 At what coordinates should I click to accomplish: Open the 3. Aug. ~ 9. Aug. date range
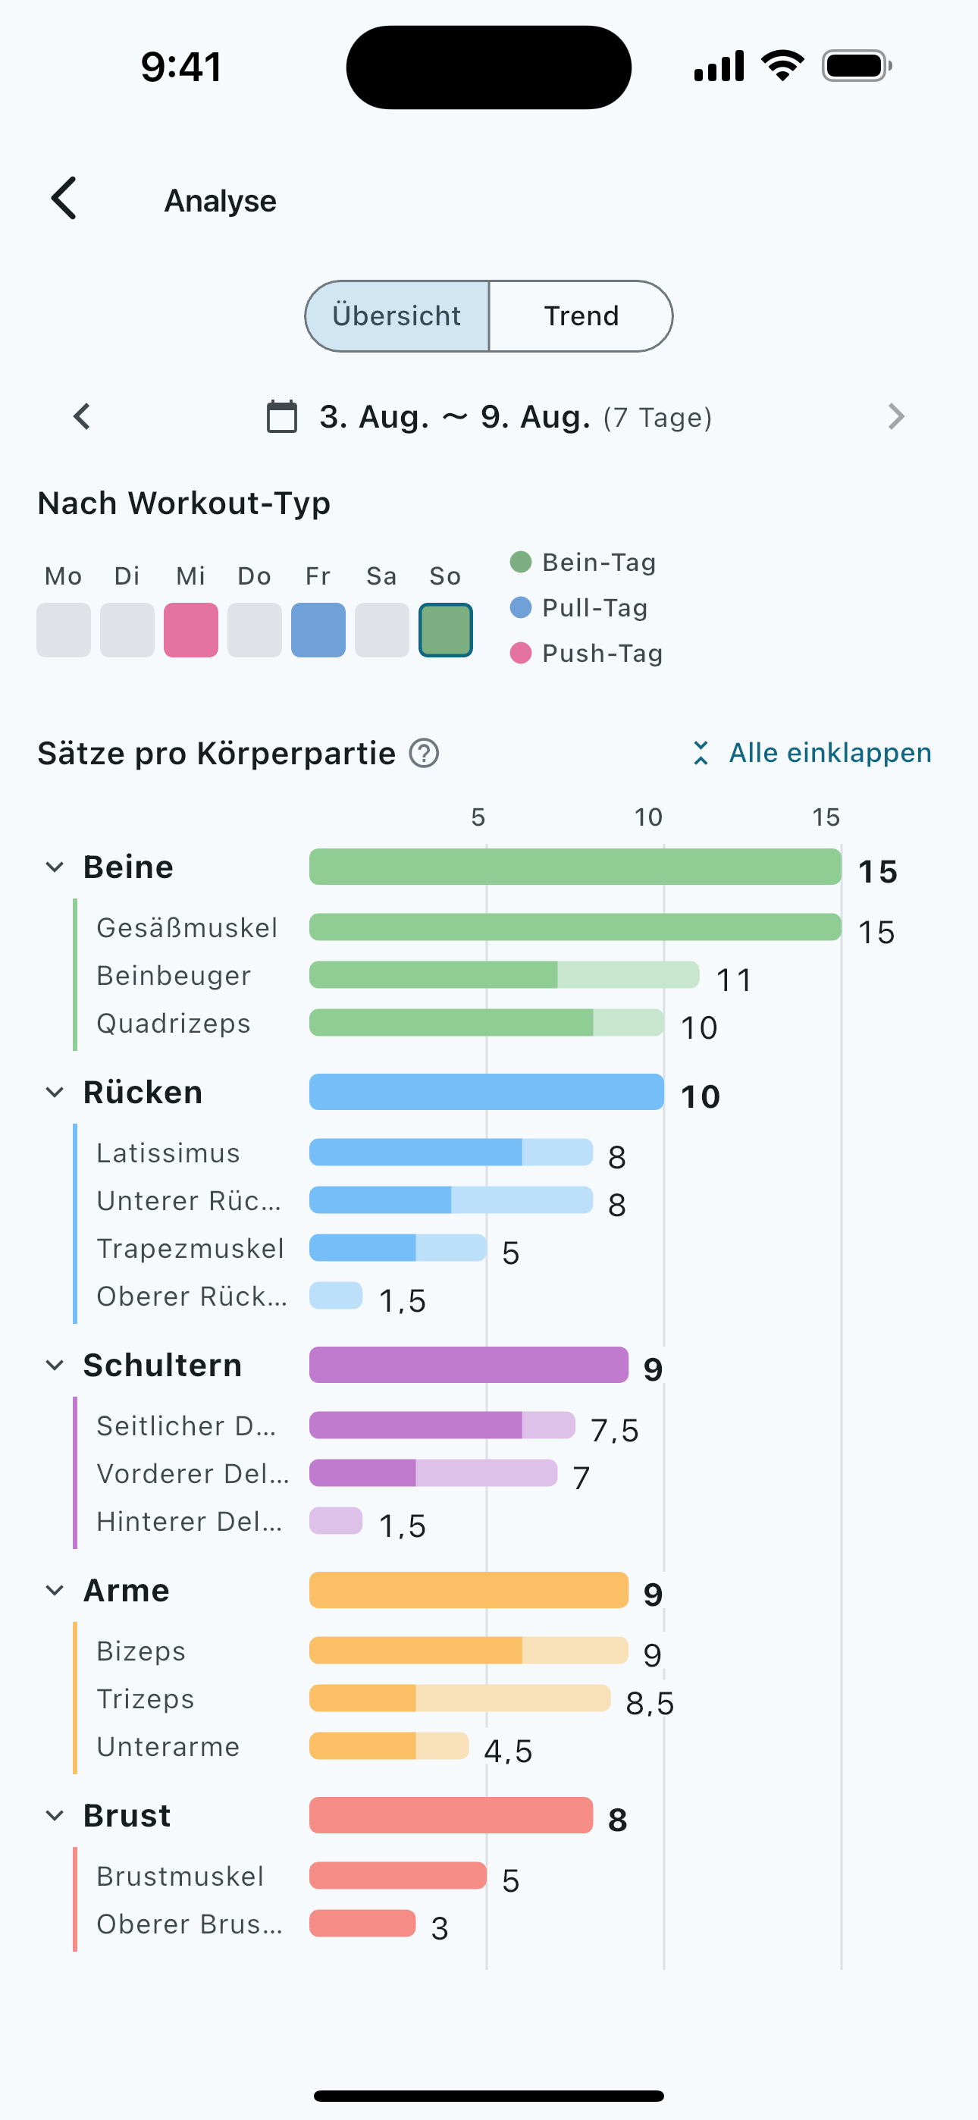point(455,417)
